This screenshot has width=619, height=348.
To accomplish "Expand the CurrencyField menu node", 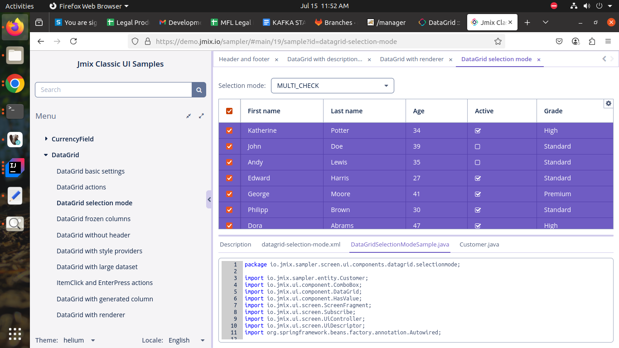I will (46, 139).
